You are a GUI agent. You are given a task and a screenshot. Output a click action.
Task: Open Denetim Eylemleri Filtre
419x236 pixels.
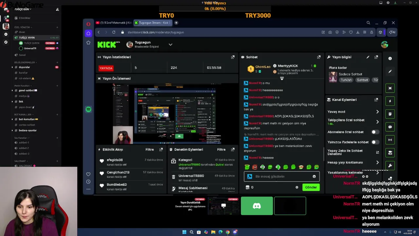tap(221, 149)
